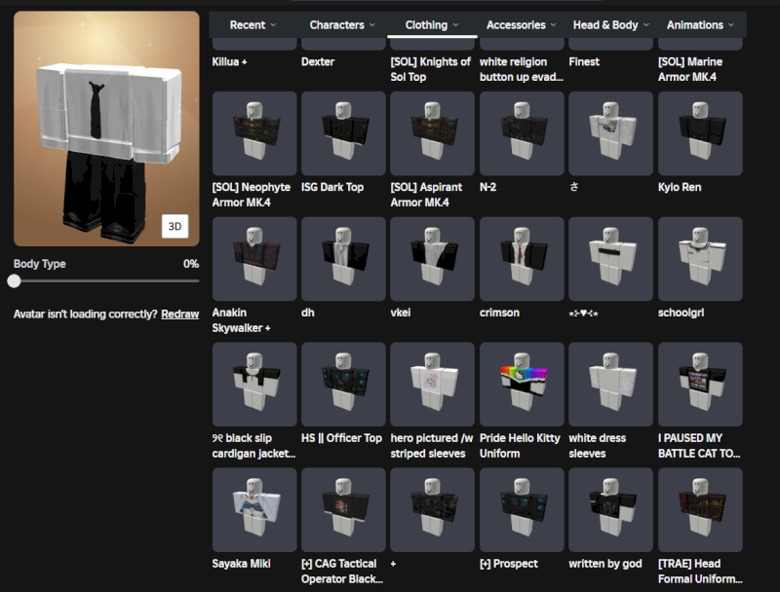Open the Animations menu

pyautogui.click(x=700, y=24)
